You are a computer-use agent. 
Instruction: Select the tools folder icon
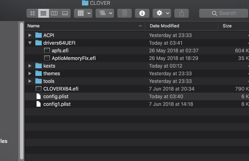point(39,81)
